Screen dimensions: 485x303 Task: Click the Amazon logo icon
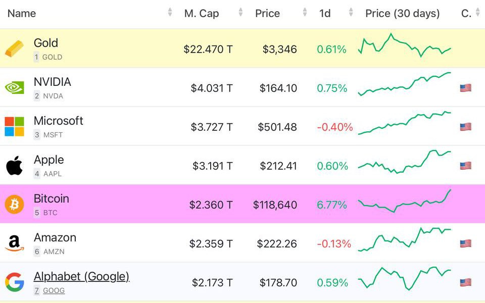click(14, 243)
